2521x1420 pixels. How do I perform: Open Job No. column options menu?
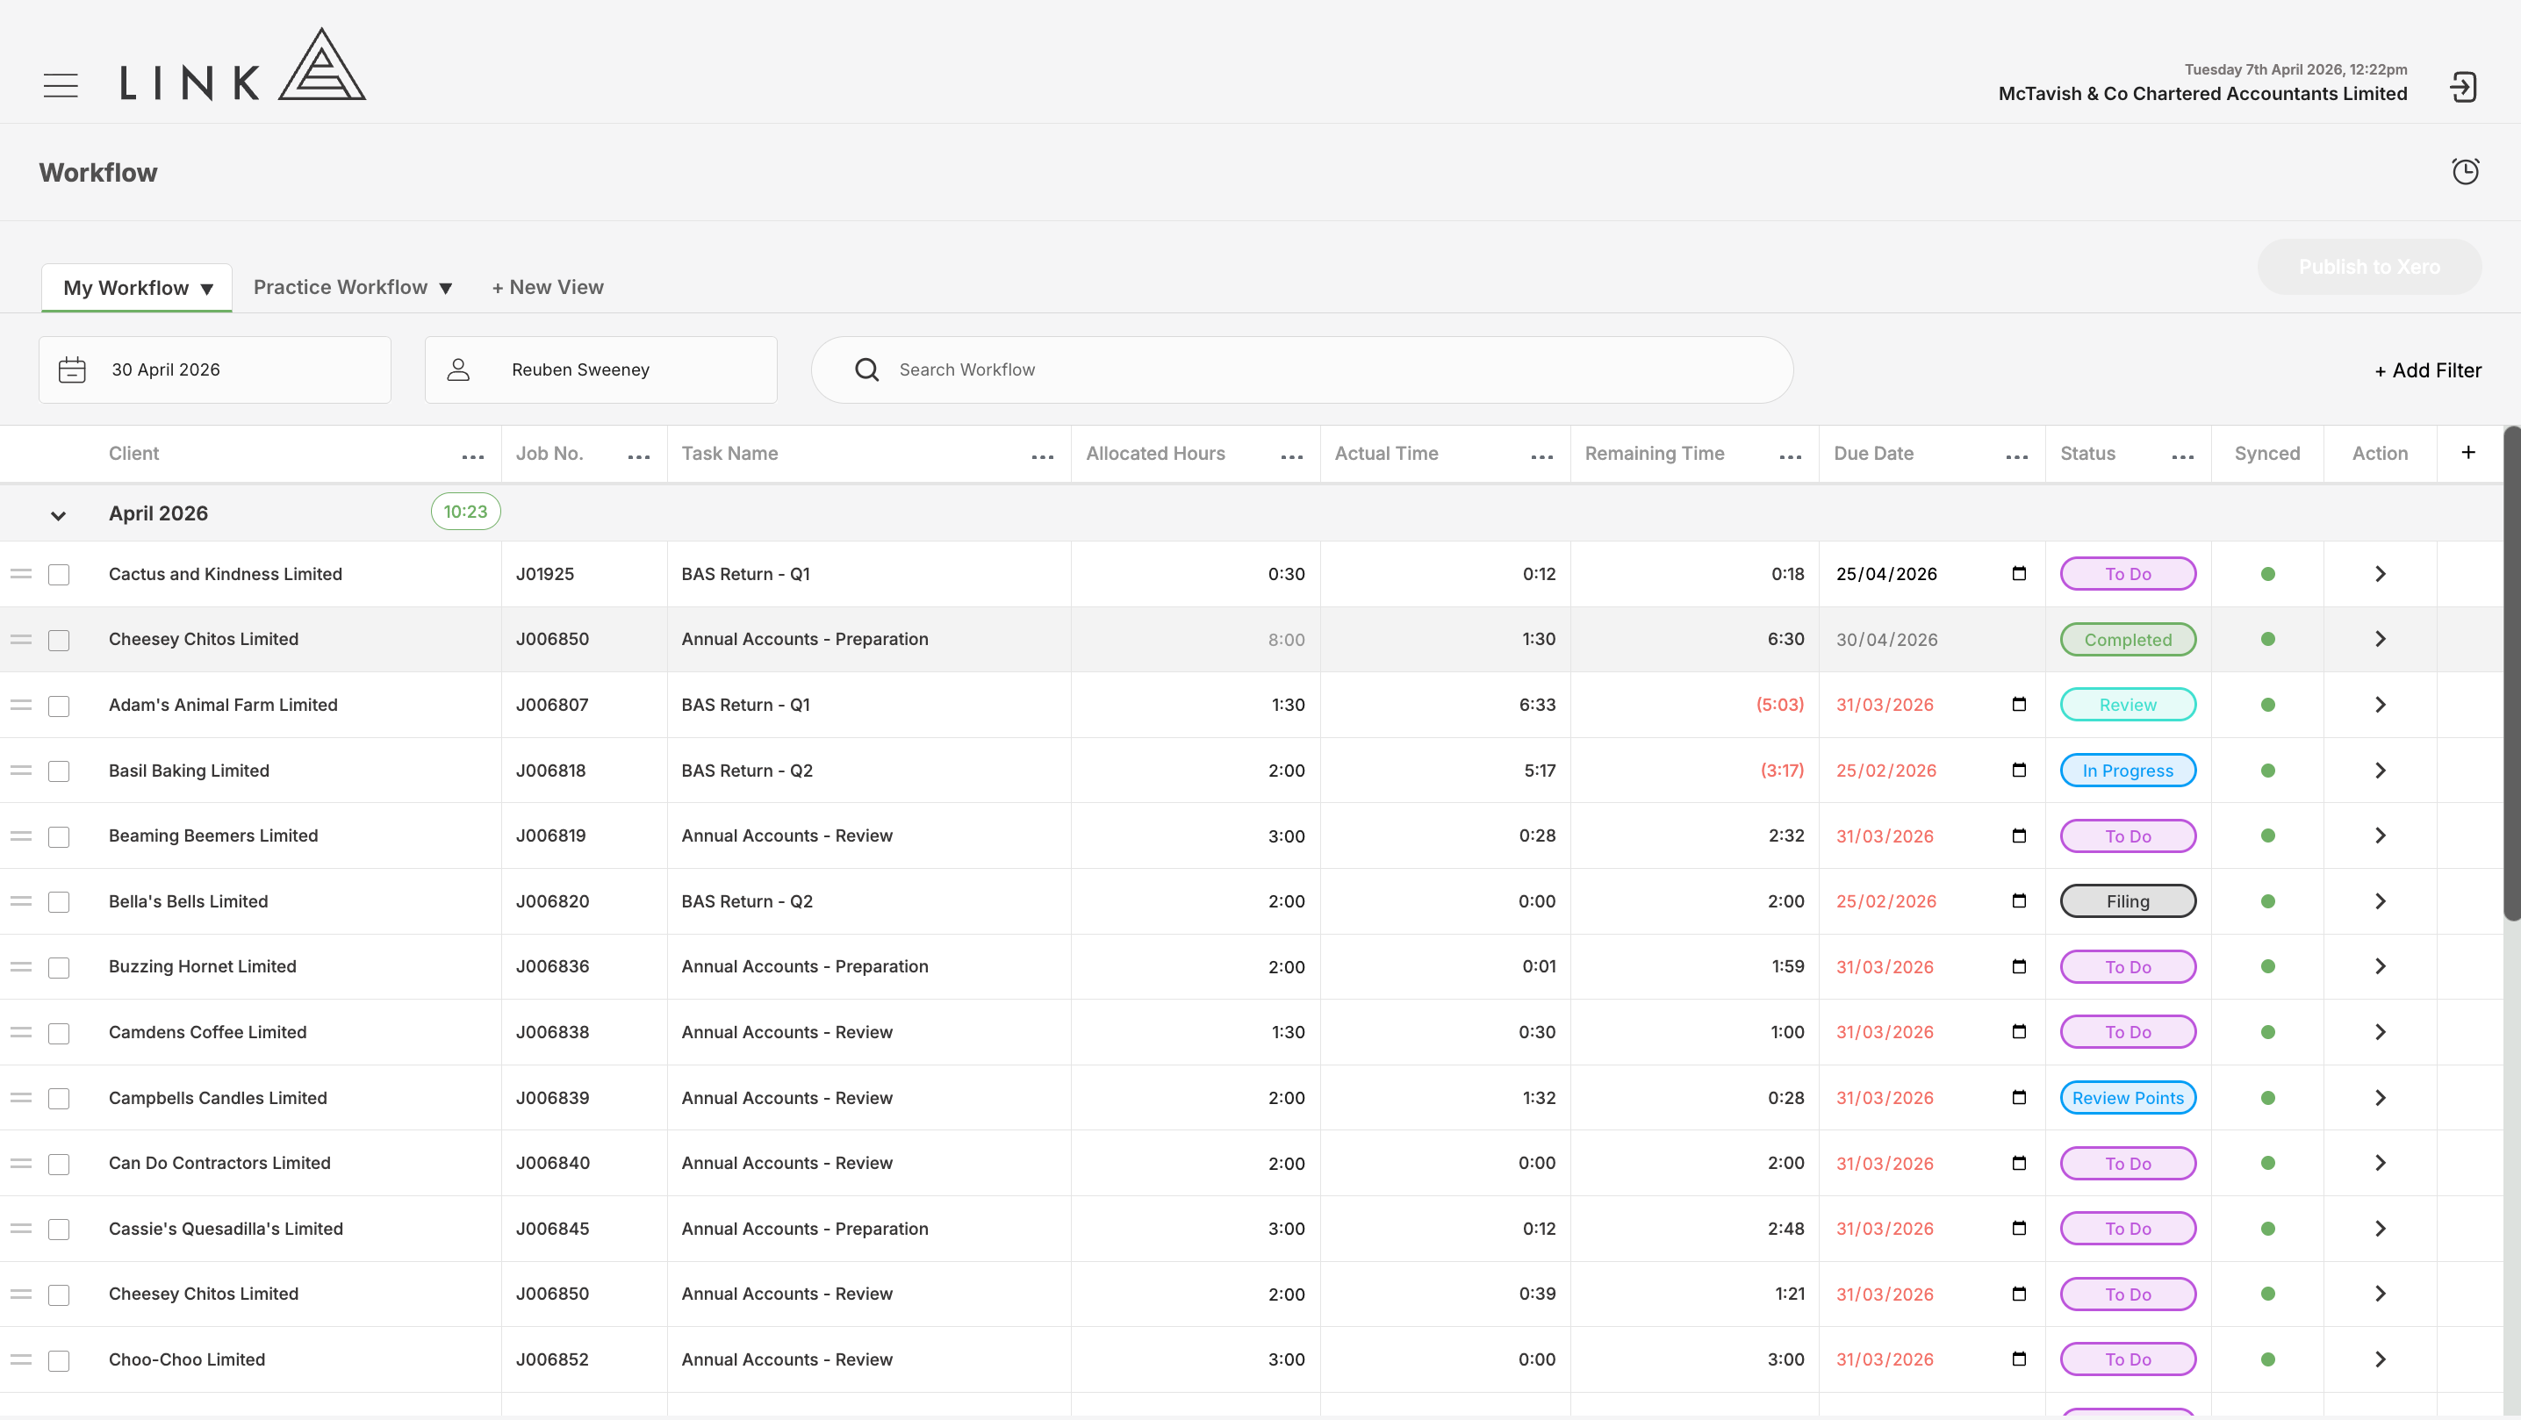pos(639,457)
